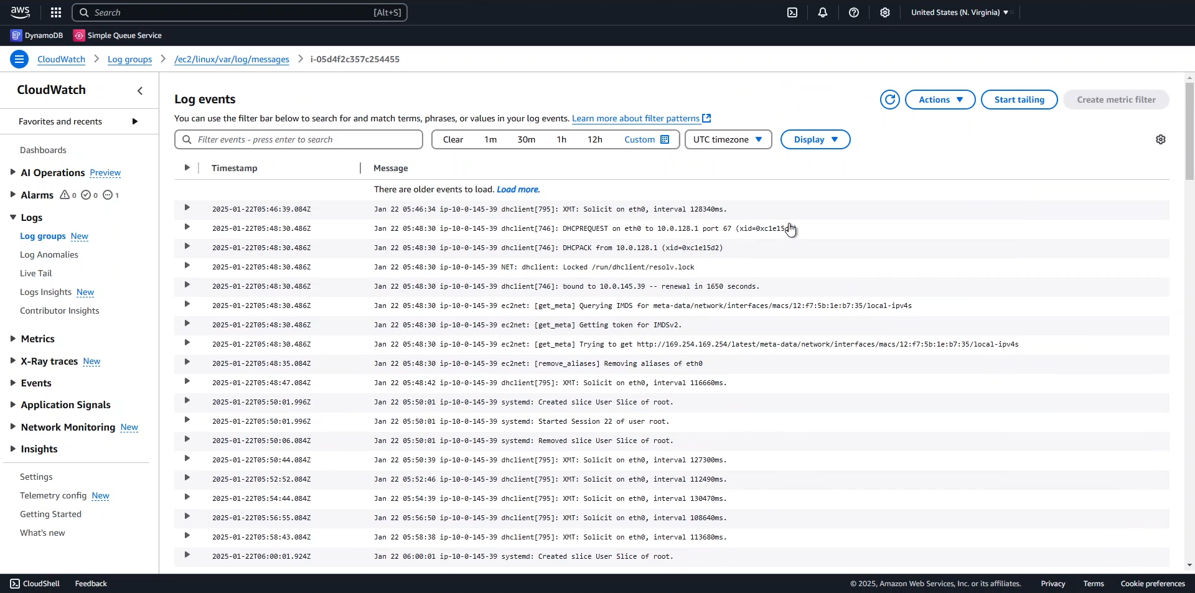Select the 12h time range
Screen dimensions: 1195x593
click(x=594, y=140)
